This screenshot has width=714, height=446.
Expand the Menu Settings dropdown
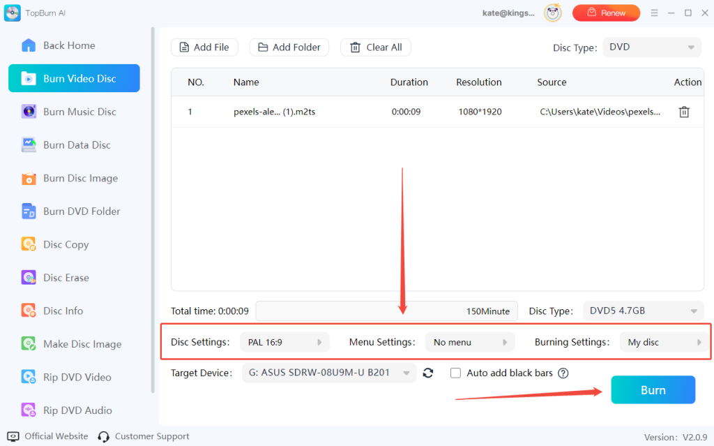tap(470, 341)
